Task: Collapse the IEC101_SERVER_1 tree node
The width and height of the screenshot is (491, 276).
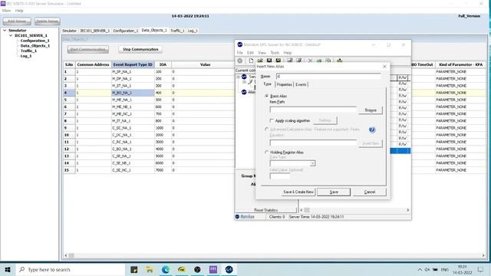Action: (11, 35)
